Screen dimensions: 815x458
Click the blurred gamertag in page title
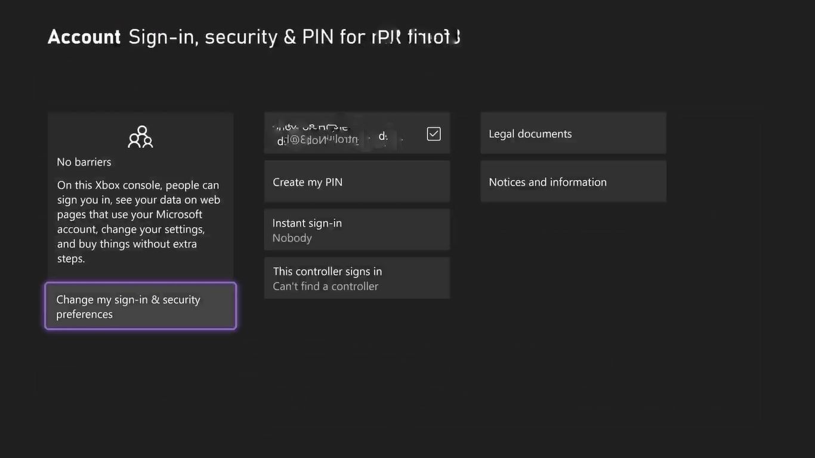click(415, 37)
